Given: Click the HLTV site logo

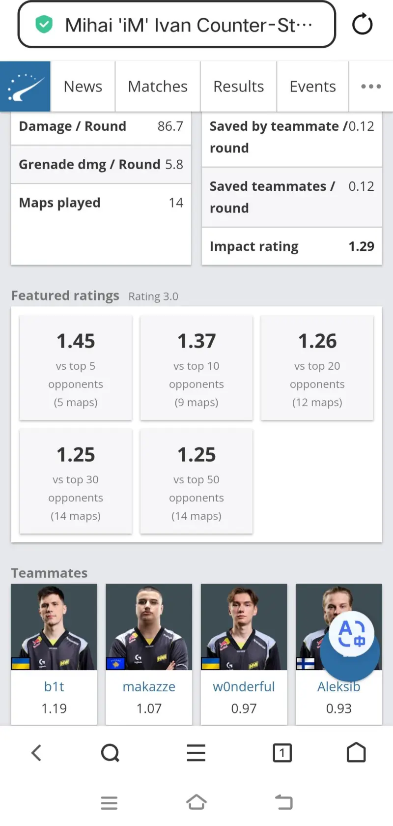Looking at the screenshot, I should click(26, 87).
